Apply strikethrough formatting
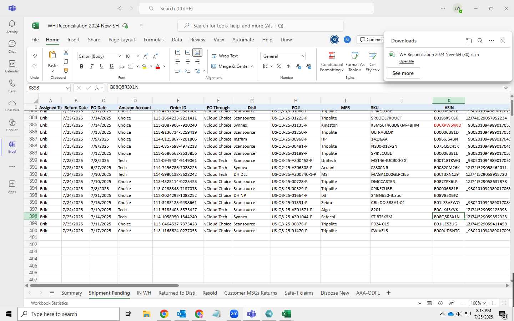Viewport: 514px width, 321px height. [121, 66]
